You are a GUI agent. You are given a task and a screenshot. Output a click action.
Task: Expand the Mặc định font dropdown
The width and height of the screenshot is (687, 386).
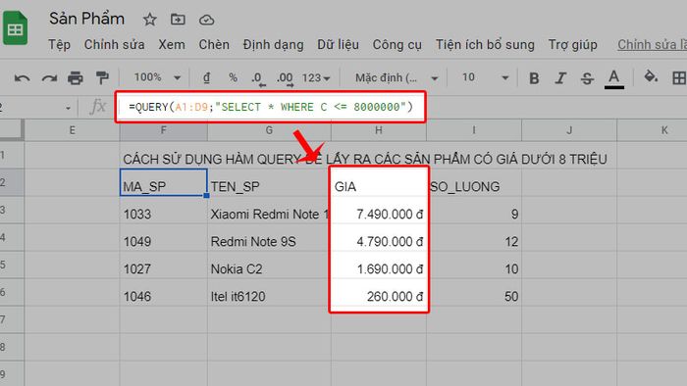pyautogui.click(x=396, y=78)
